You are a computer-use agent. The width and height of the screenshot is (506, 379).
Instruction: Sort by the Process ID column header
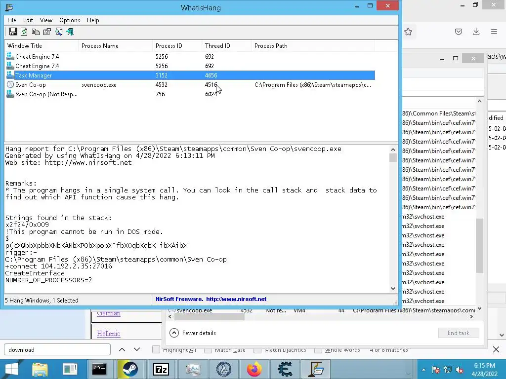(177, 46)
